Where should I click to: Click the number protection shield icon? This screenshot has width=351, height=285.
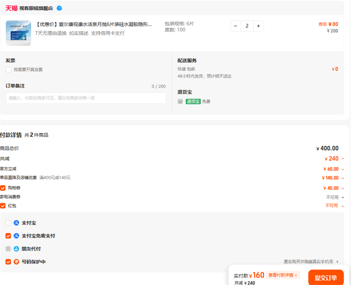click(17, 262)
